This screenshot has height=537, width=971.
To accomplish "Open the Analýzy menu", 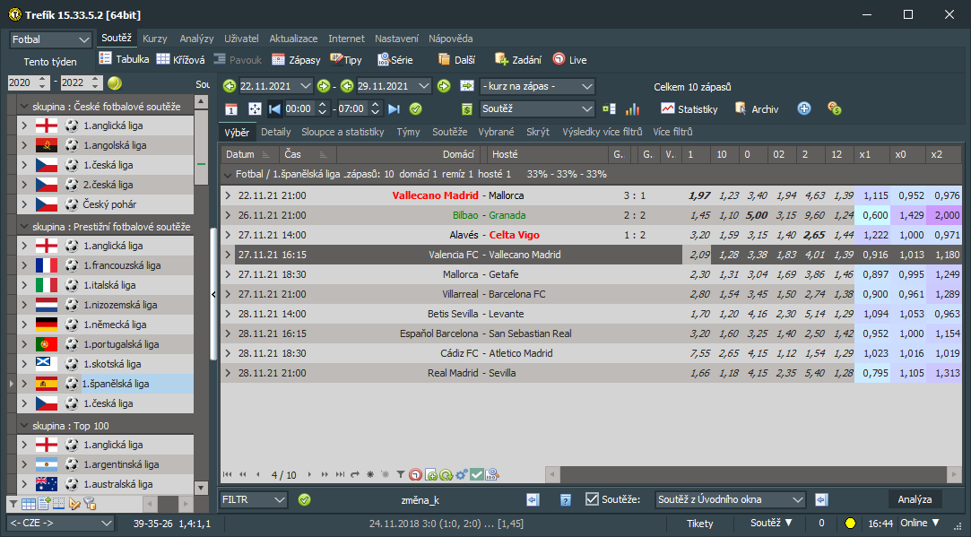I will (196, 39).
